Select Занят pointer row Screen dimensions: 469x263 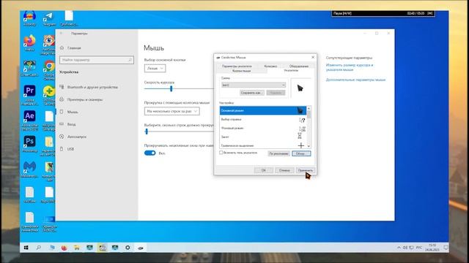click(x=263, y=137)
